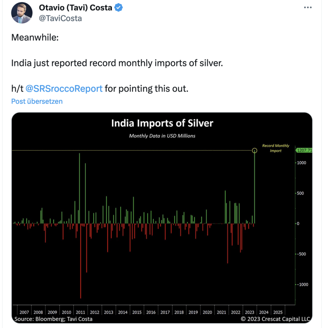Click the Record Monthly Import circle marker
Viewport: 325px width, 328px height.
[x=255, y=151]
